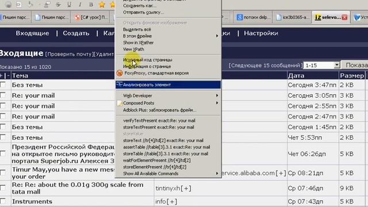Open the 1-15 message range dropdown
368x207 pixels.
click(x=337, y=65)
